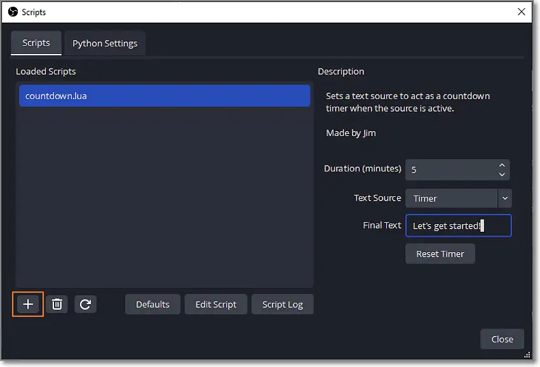Click the OBS logo in title bar
The height and width of the screenshot is (367, 540).
pos(13,12)
